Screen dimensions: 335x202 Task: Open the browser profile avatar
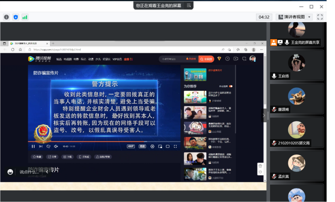pyautogui.click(x=254, y=49)
